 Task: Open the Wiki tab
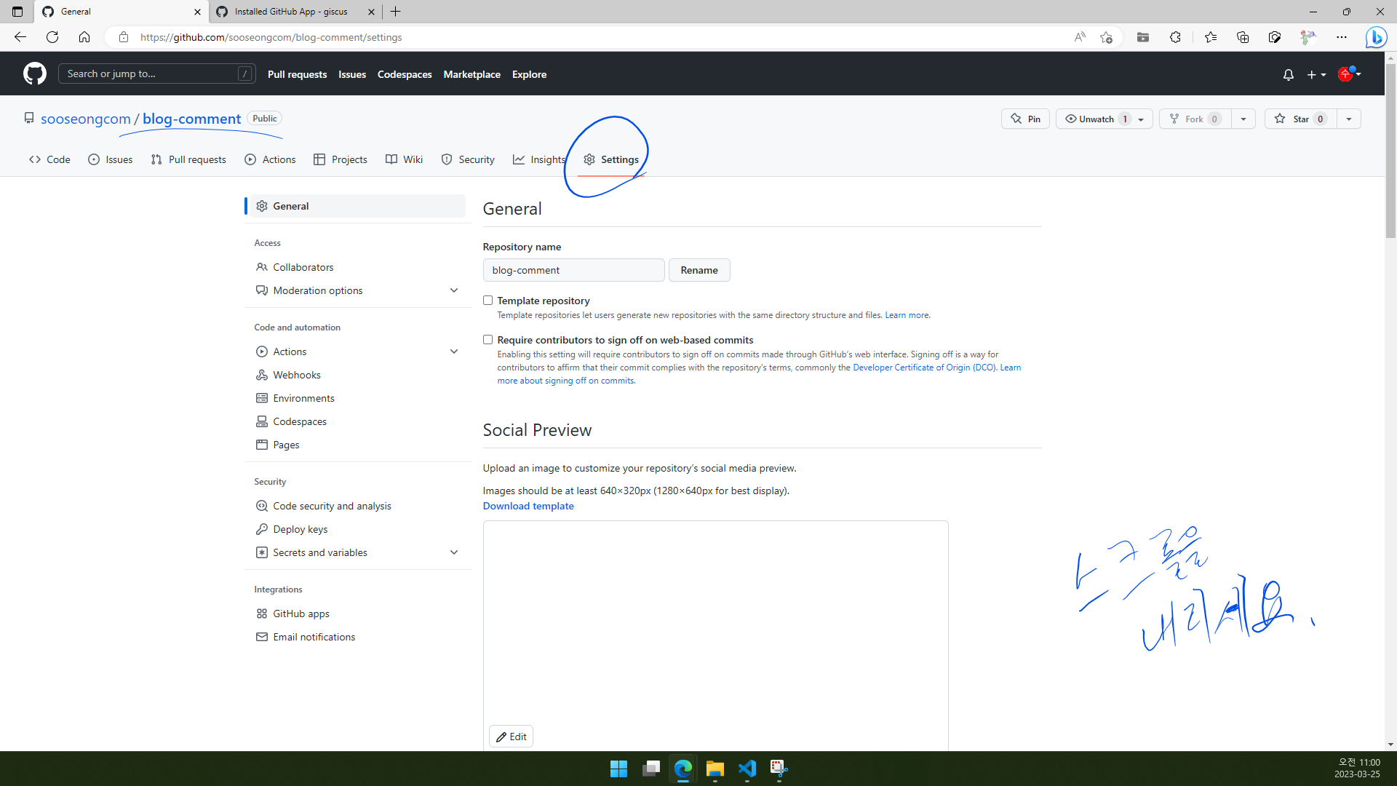click(x=404, y=159)
